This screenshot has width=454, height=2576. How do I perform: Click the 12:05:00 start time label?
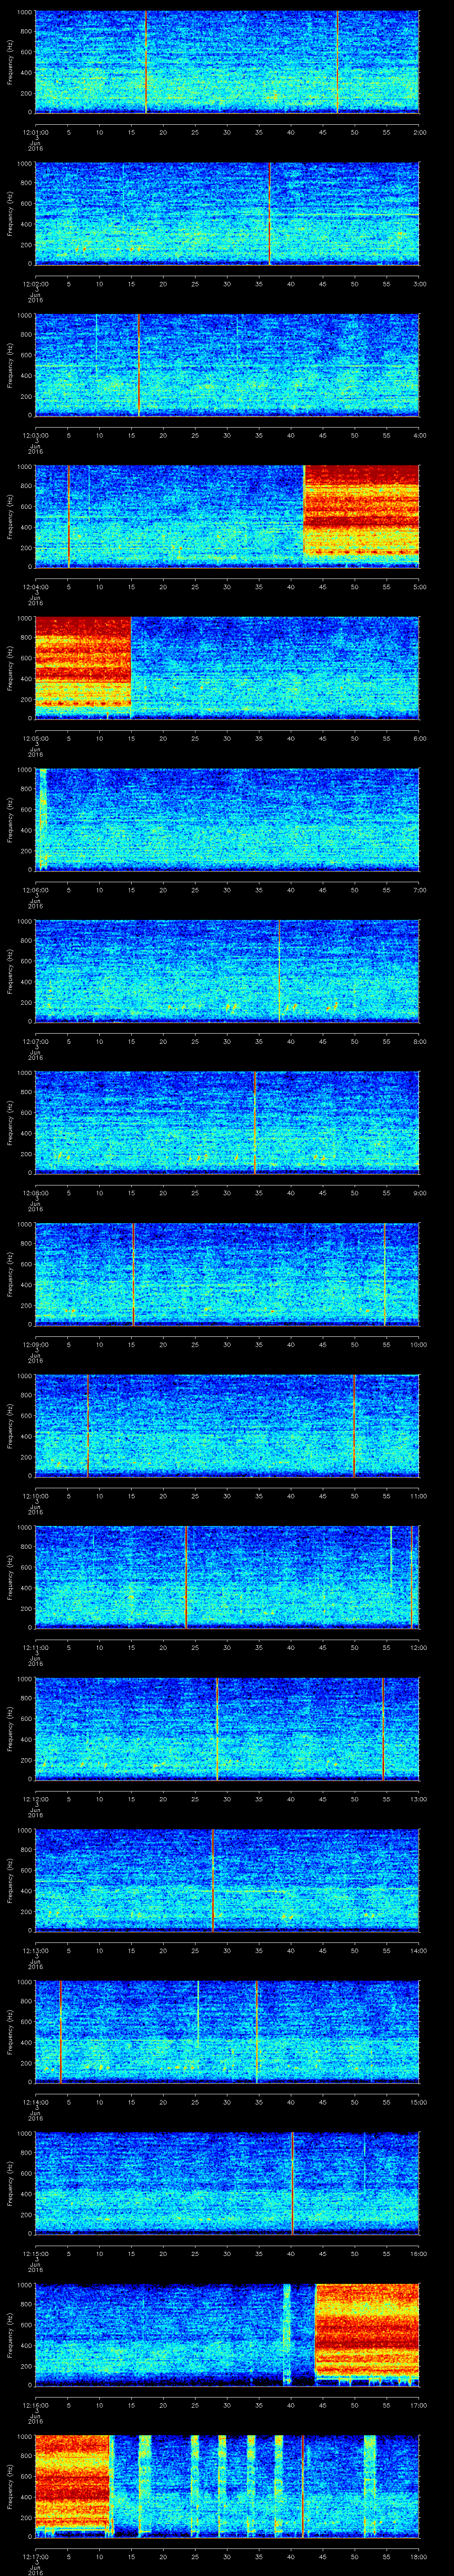click(35, 737)
